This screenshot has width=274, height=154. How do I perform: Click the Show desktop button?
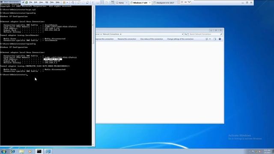[x=273, y=151]
